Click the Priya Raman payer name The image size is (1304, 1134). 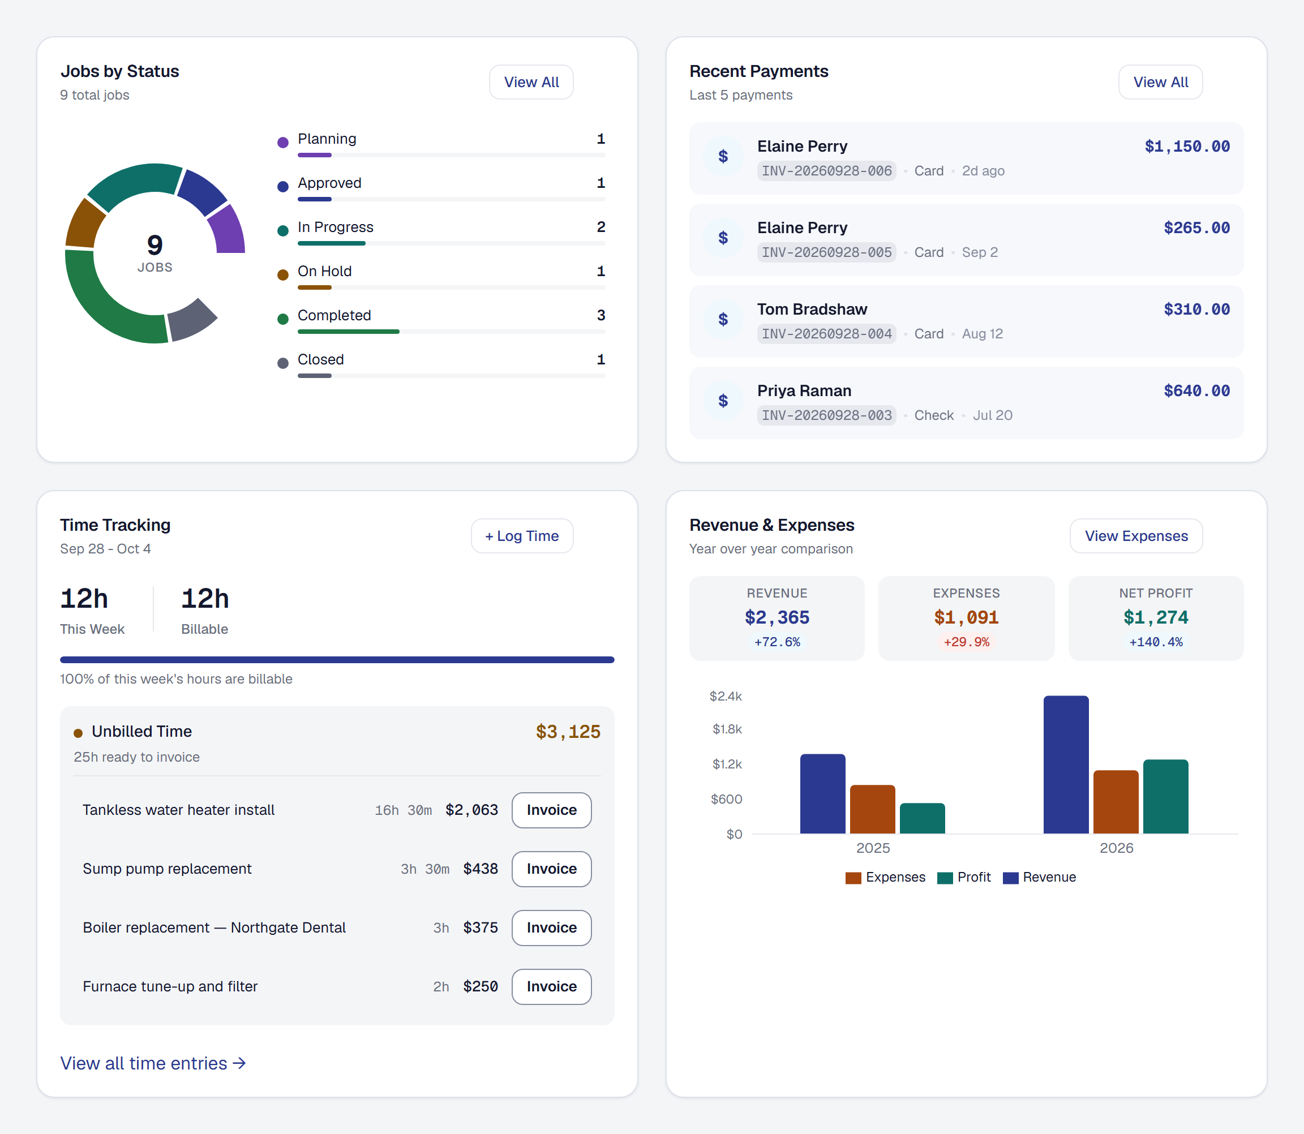click(x=804, y=391)
